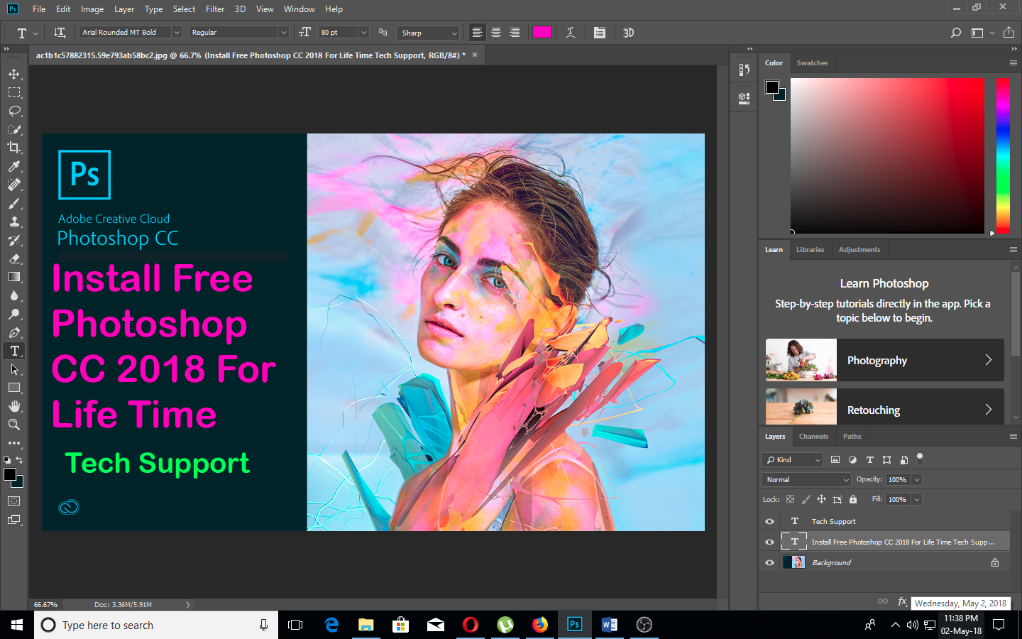The height and width of the screenshot is (639, 1022).
Task: Turn layer filtering switch on or off
Action: [920, 458]
